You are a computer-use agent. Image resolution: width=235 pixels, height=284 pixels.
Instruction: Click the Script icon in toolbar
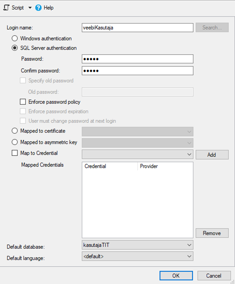tap(6, 8)
